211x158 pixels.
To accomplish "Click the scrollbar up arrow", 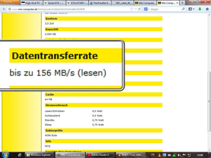I will tap(209, 14).
